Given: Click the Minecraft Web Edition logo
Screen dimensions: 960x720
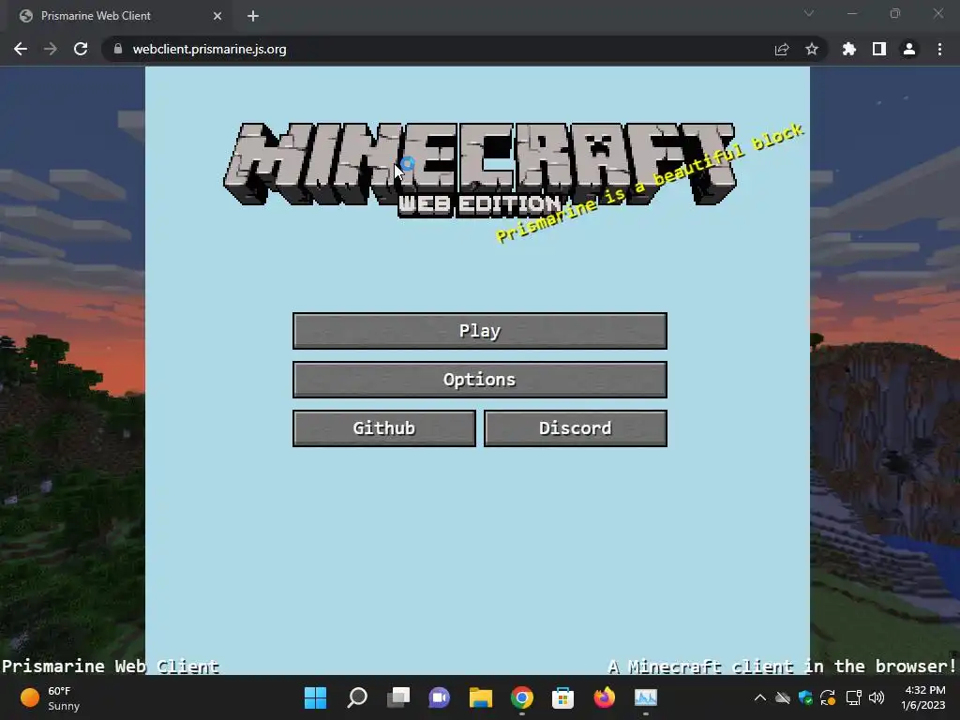Looking at the screenshot, I should pos(480,171).
